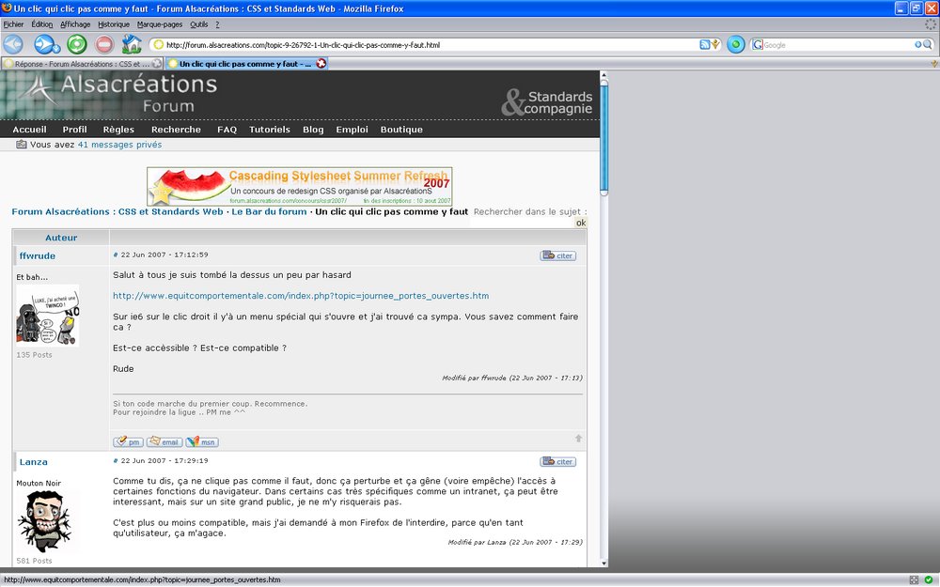Click the magnifier search icon in search box

point(927,44)
